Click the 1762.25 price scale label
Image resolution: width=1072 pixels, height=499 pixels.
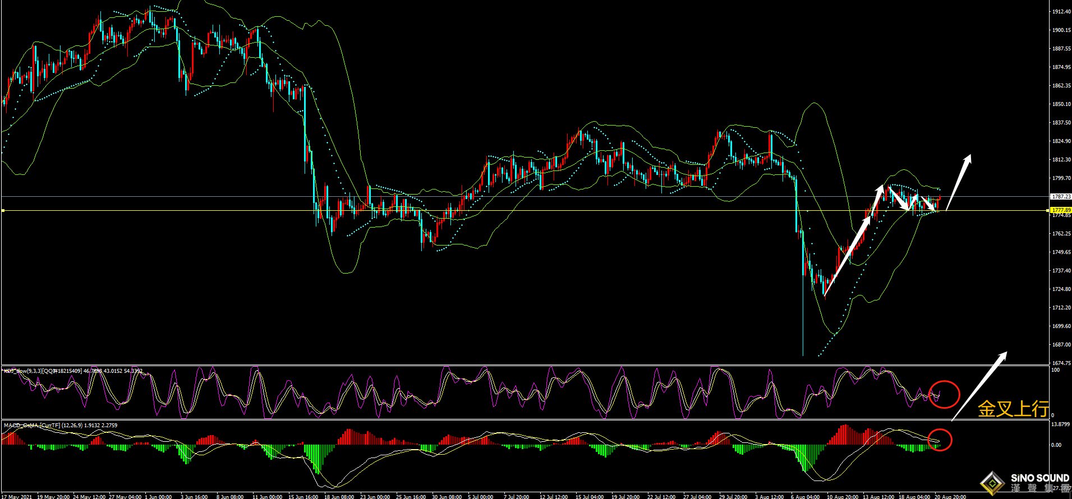pyautogui.click(x=1061, y=234)
